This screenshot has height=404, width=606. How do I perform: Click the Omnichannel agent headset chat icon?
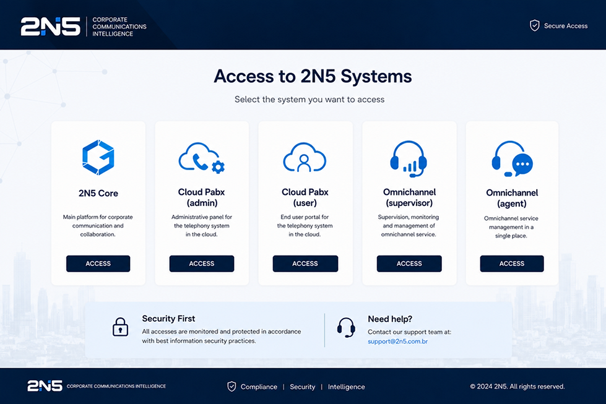click(x=512, y=159)
